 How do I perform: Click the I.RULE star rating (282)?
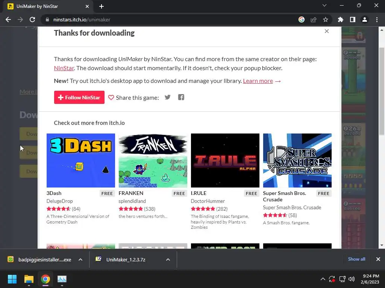(209, 209)
